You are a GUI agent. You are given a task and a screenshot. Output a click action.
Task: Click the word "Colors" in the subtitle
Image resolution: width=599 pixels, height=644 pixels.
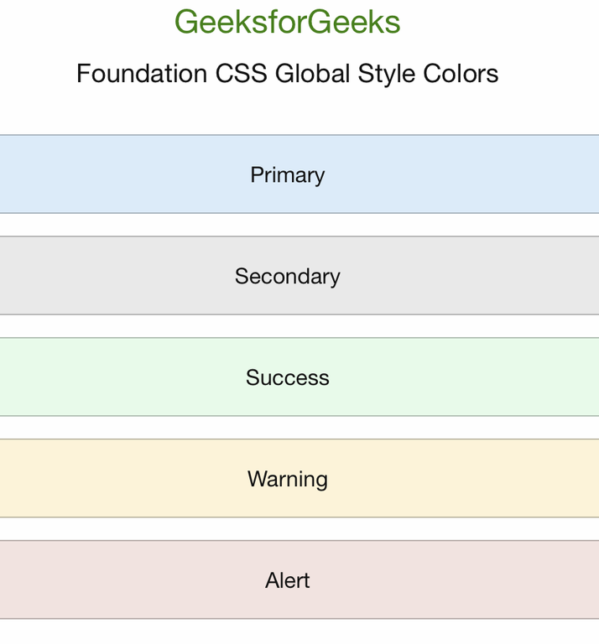(461, 74)
